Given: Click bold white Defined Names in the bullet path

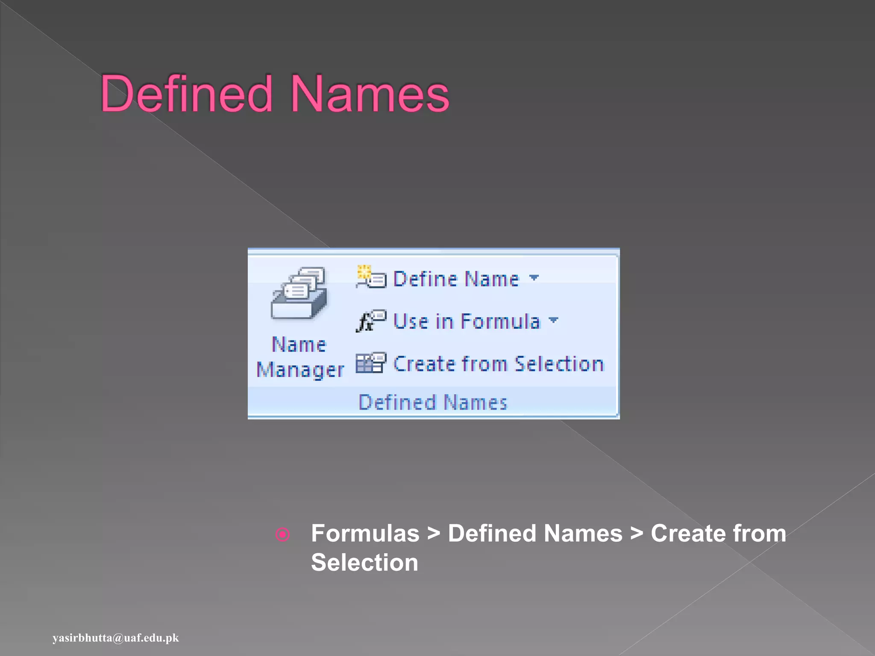Looking at the screenshot, I should (x=535, y=533).
